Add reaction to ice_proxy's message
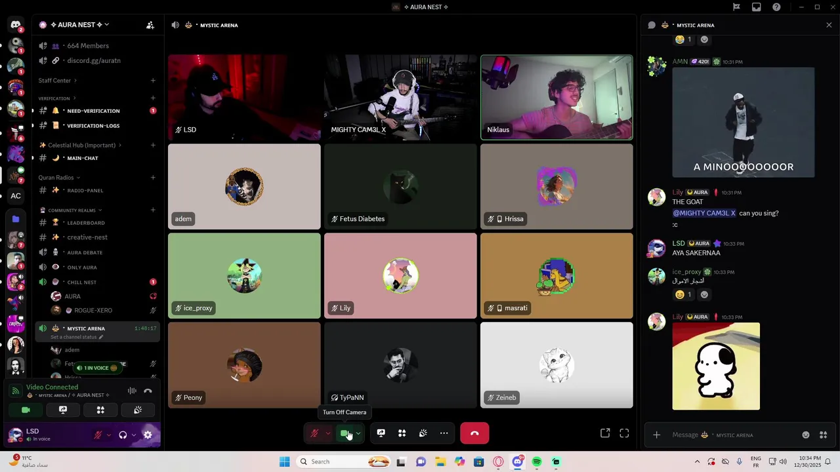This screenshot has width=840, height=472. click(704, 294)
